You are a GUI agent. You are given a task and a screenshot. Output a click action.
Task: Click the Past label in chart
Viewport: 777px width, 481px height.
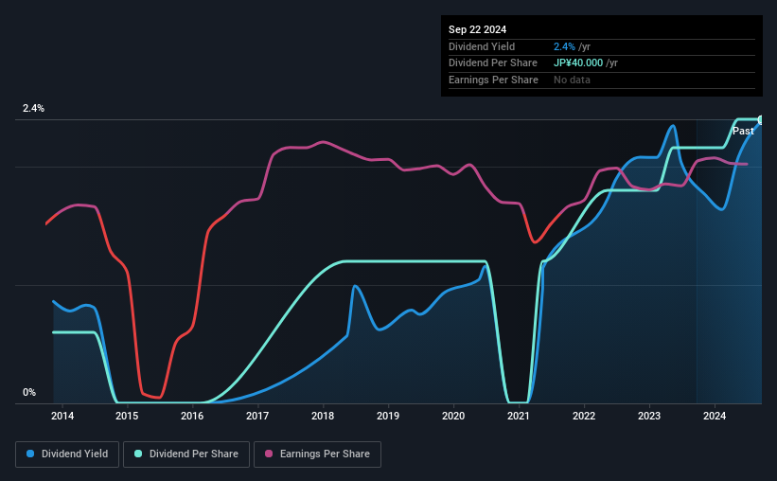743,131
